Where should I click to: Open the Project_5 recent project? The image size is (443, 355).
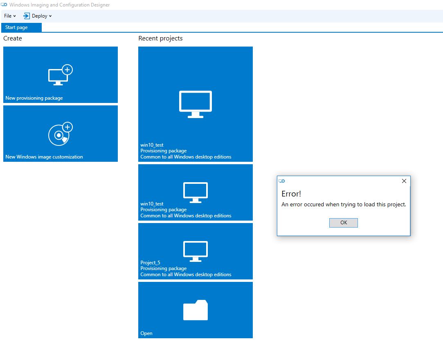[195, 251]
